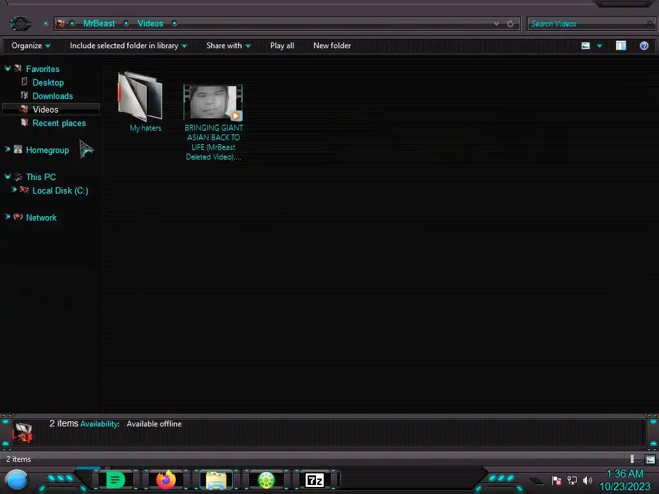Select This PC in navigation pane

pyautogui.click(x=41, y=177)
